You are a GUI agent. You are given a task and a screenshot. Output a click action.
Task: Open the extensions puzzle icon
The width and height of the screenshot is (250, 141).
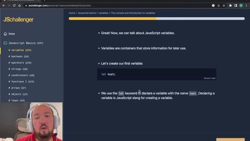click(230, 5)
